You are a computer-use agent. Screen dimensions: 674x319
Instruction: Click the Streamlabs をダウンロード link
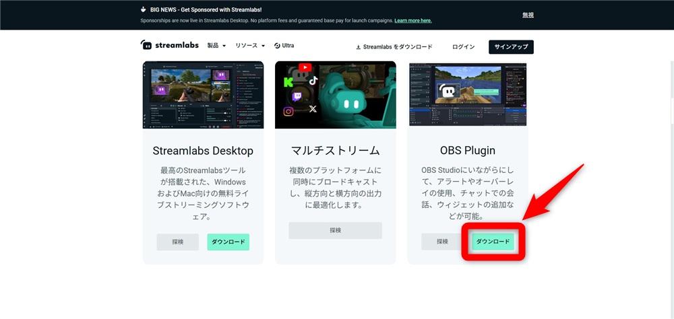tap(394, 47)
